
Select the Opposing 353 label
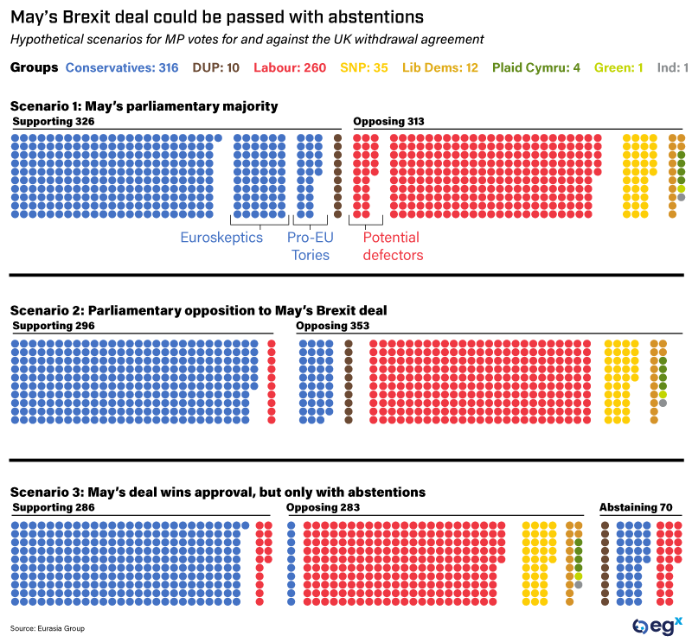[x=332, y=326]
